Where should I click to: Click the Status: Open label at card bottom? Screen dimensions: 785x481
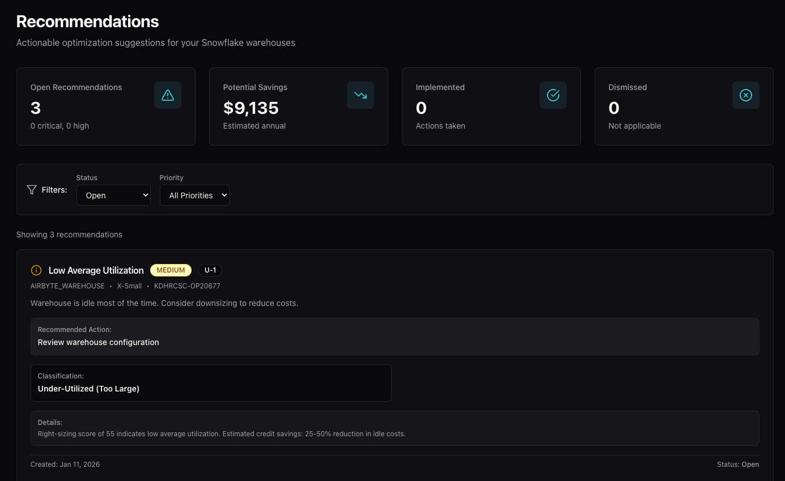point(737,464)
